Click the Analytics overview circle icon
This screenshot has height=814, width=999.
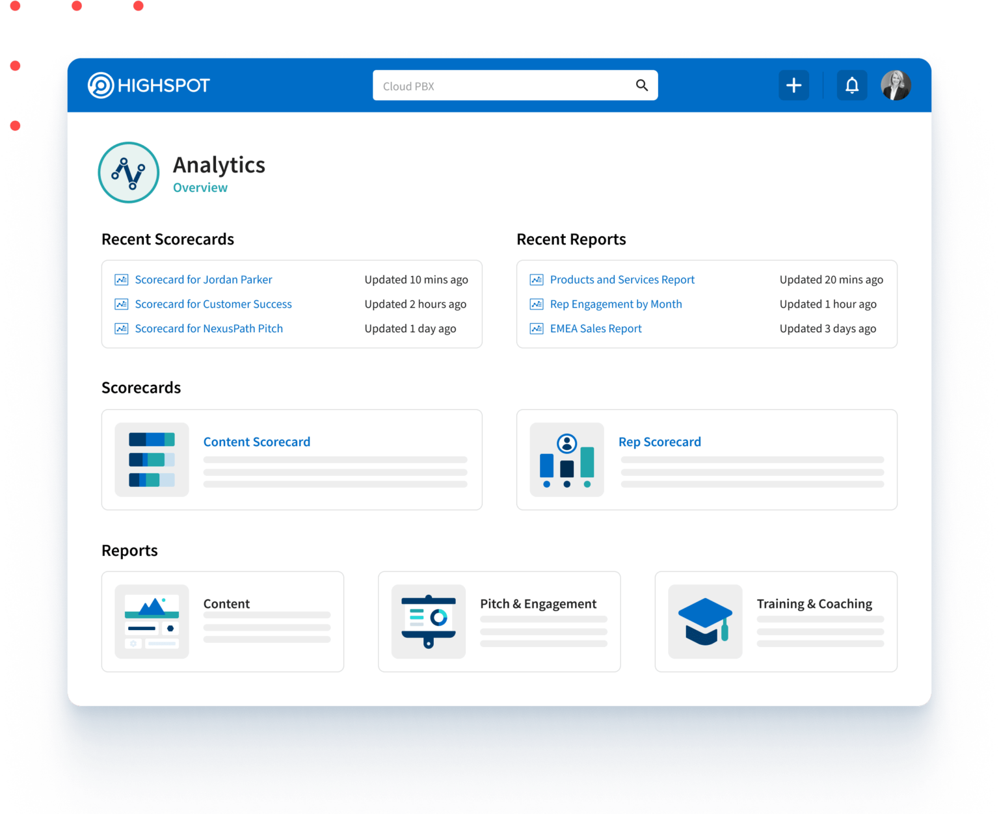coord(128,172)
